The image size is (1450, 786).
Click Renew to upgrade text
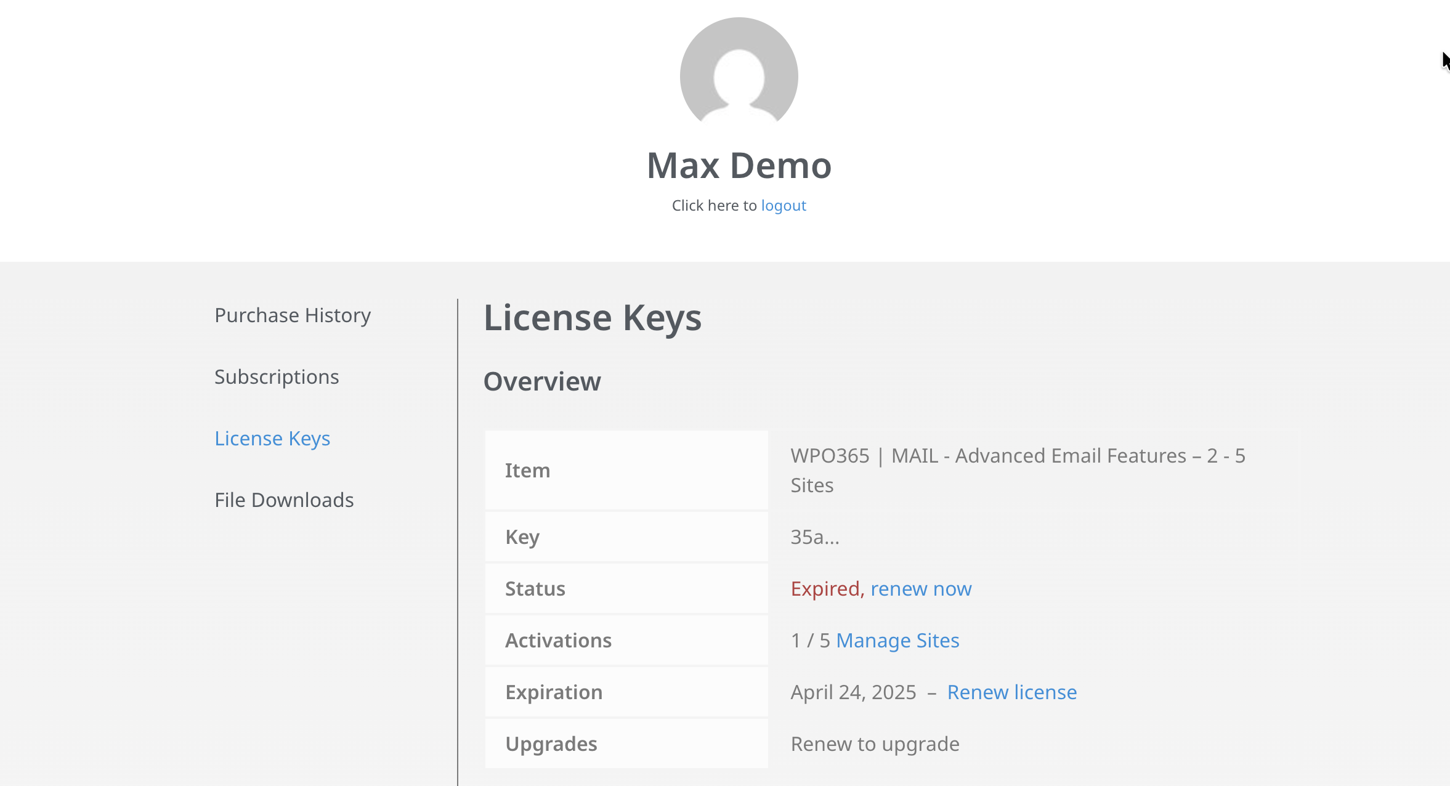(875, 744)
